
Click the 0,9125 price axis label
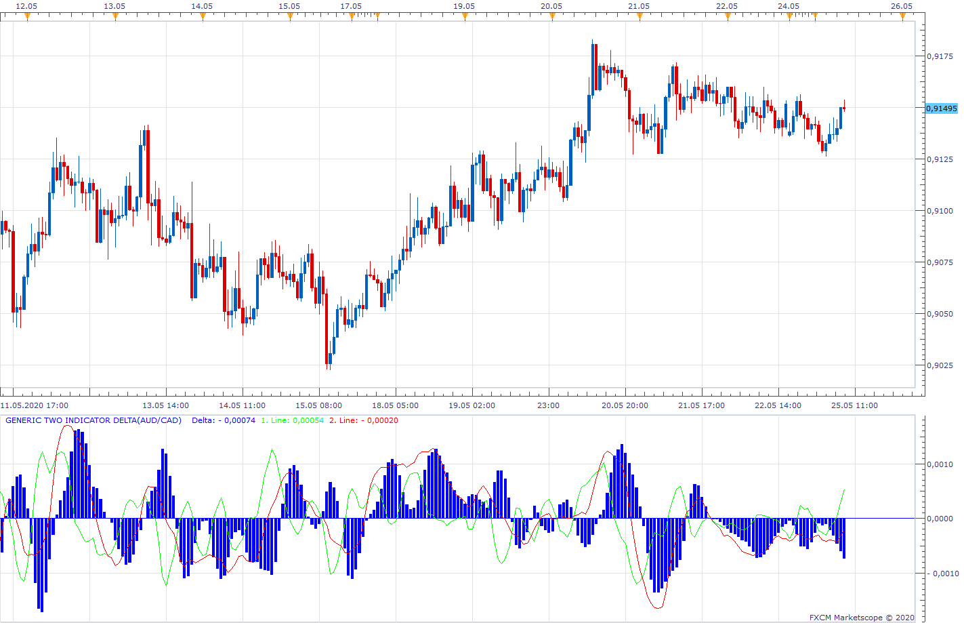point(940,159)
